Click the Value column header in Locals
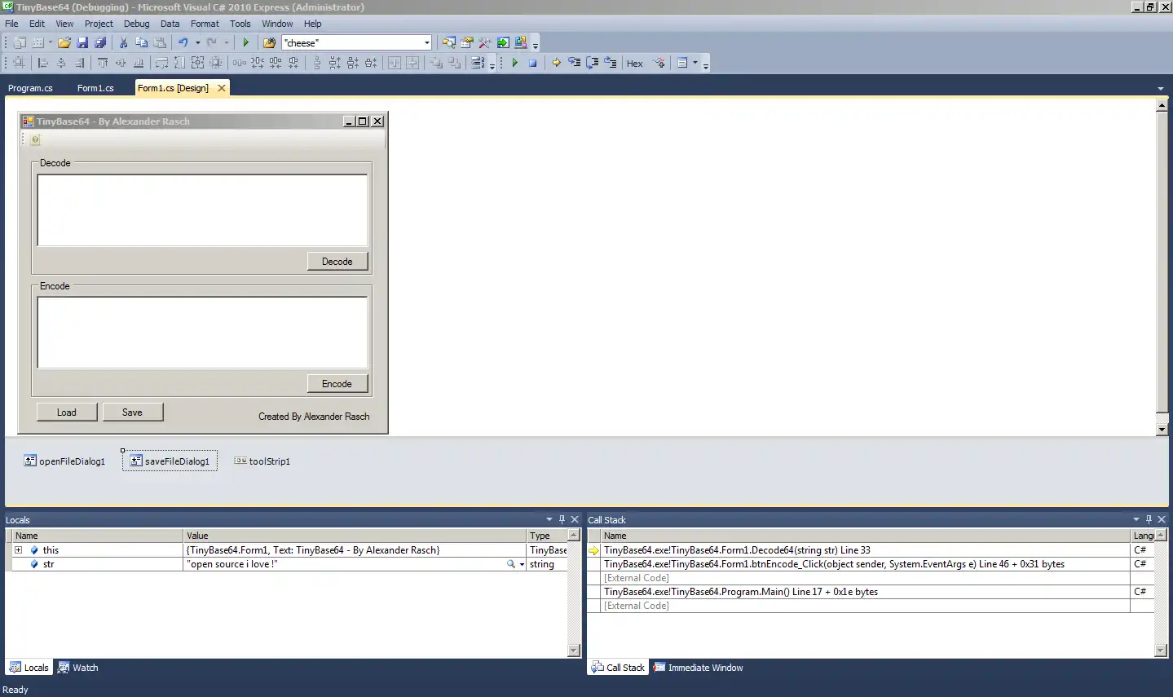This screenshot has height=697, width=1173. coord(355,536)
